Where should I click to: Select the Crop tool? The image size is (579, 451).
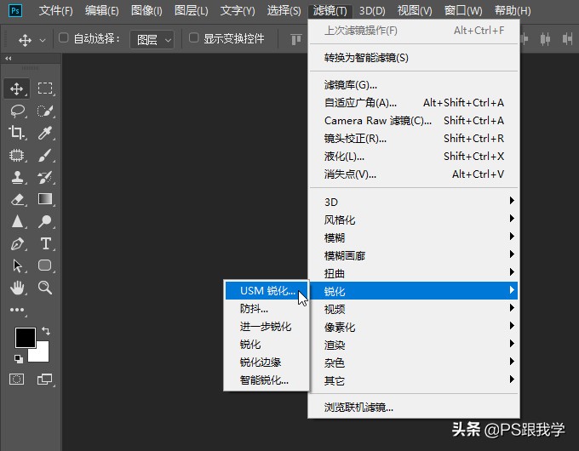pyautogui.click(x=17, y=133)
